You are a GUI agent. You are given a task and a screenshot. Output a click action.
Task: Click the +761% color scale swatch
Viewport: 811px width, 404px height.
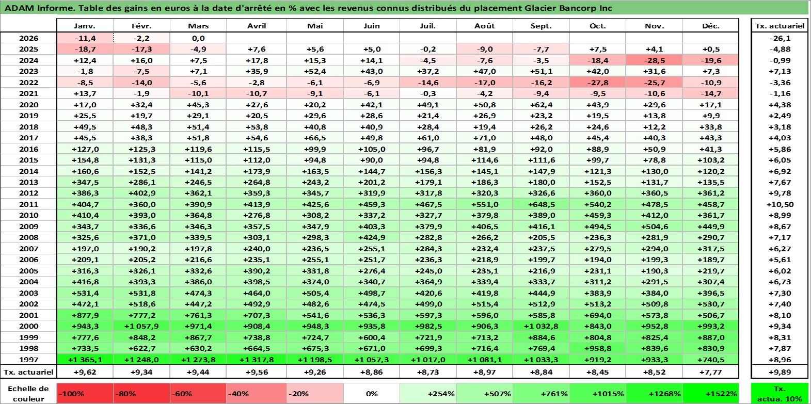click(x=541, y=393)
